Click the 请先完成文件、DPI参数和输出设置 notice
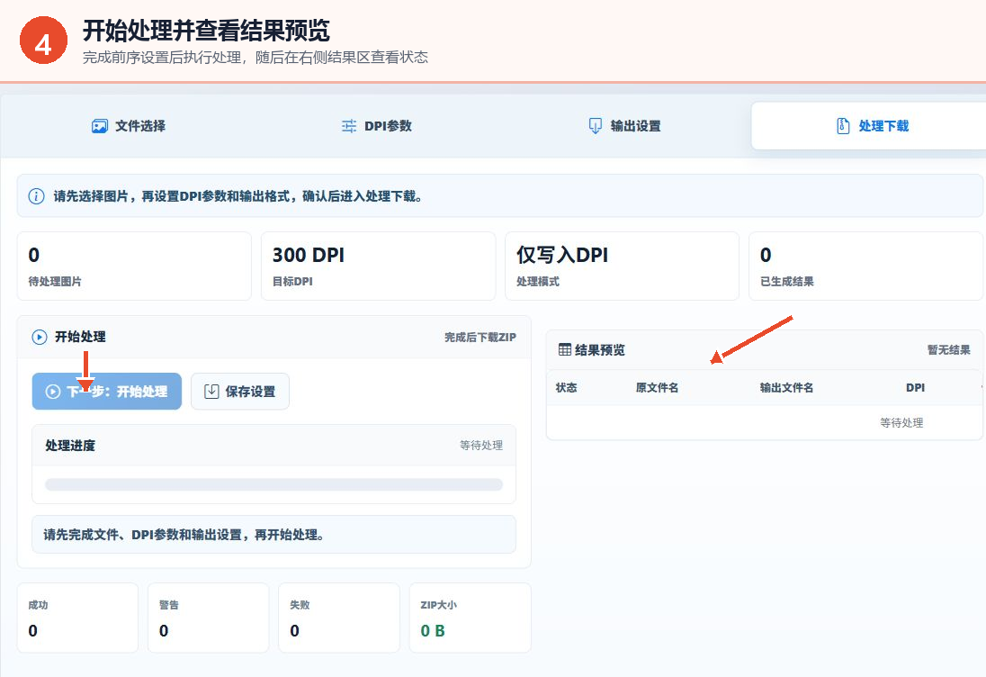 tap(273, 535)
